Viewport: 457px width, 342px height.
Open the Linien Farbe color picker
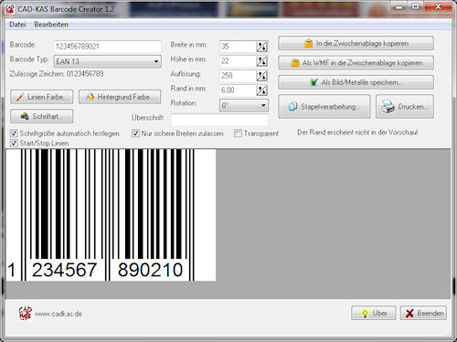pos(42,97)
